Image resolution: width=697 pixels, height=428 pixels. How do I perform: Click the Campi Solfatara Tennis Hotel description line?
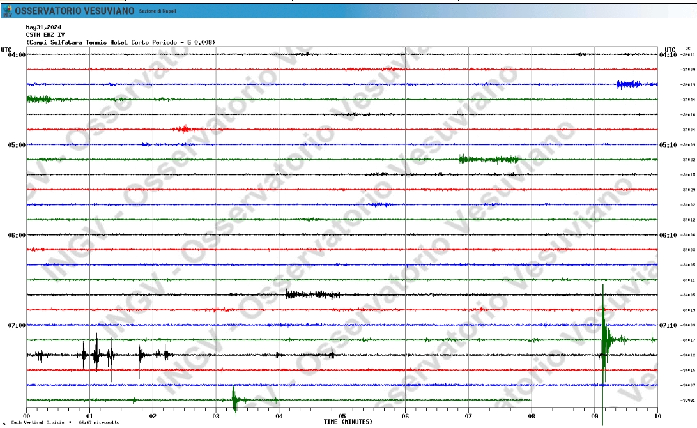[121, 42]
